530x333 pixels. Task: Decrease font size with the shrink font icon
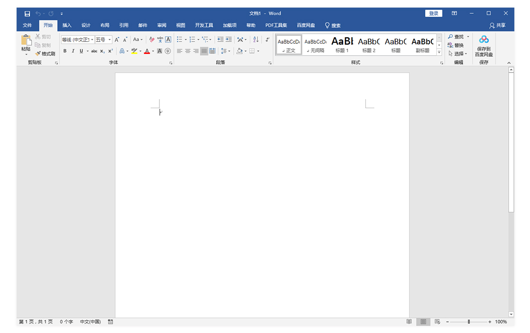125,40
